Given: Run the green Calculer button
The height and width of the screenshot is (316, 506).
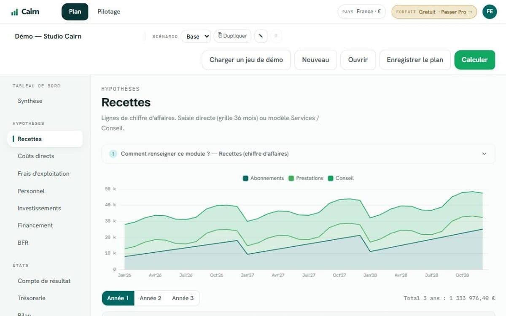Looking at the screenshot, I should 475,60.
